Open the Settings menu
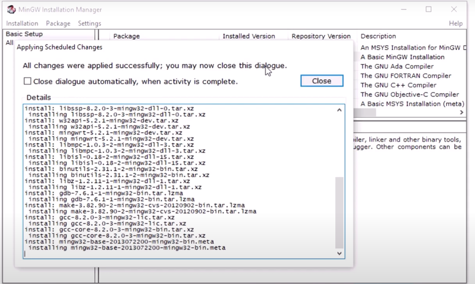Screen dimensions: 475x284 pos(90,24)
